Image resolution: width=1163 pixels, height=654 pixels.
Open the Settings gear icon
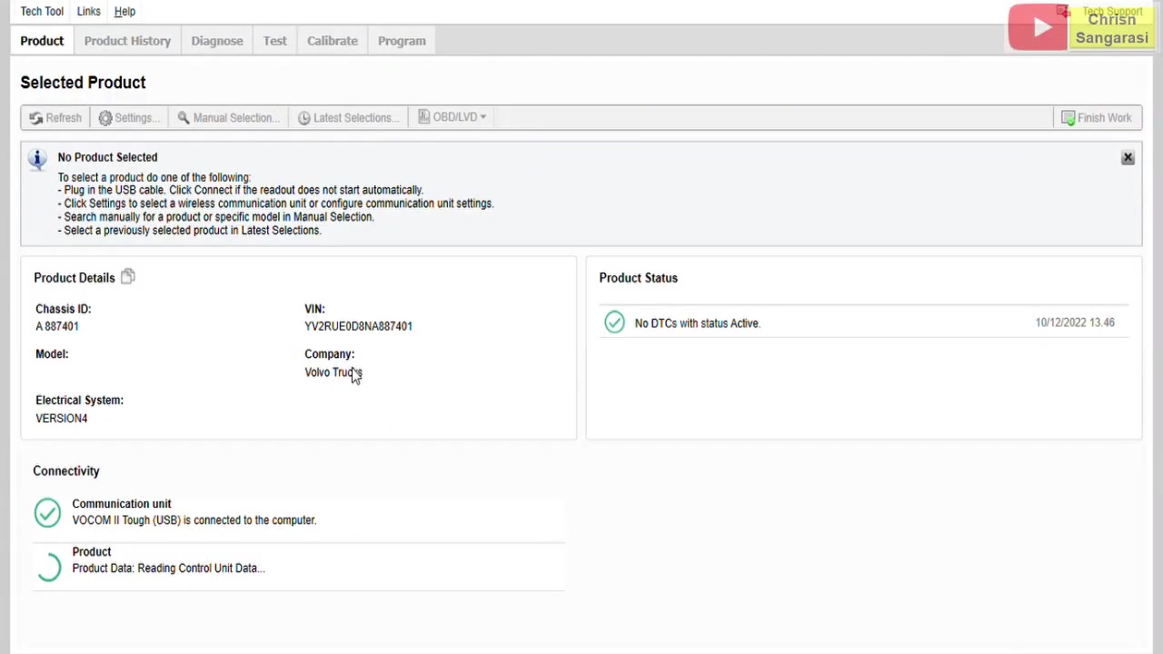tap(105, 117)
